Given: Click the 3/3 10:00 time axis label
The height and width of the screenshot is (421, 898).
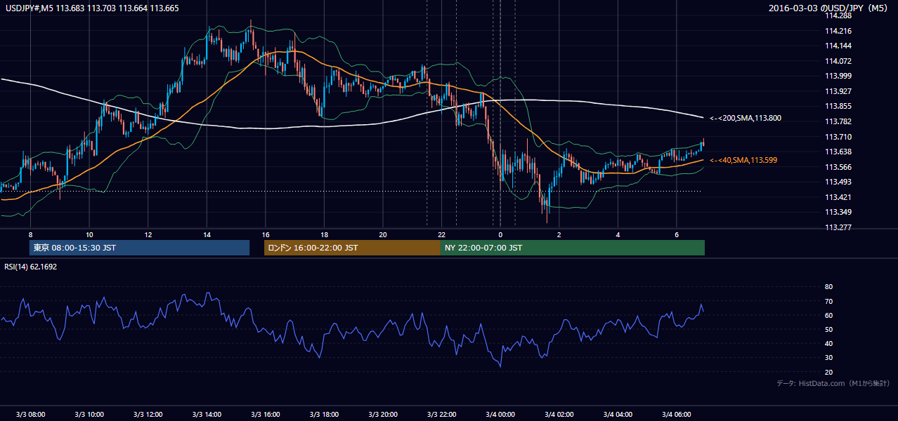Looking at the screenshot, I should click(89, 415).
